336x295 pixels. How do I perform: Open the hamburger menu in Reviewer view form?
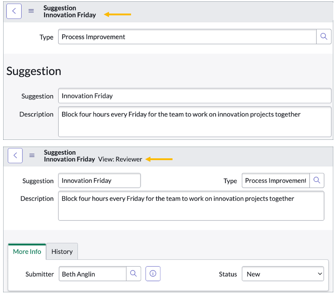pos(32,155)
